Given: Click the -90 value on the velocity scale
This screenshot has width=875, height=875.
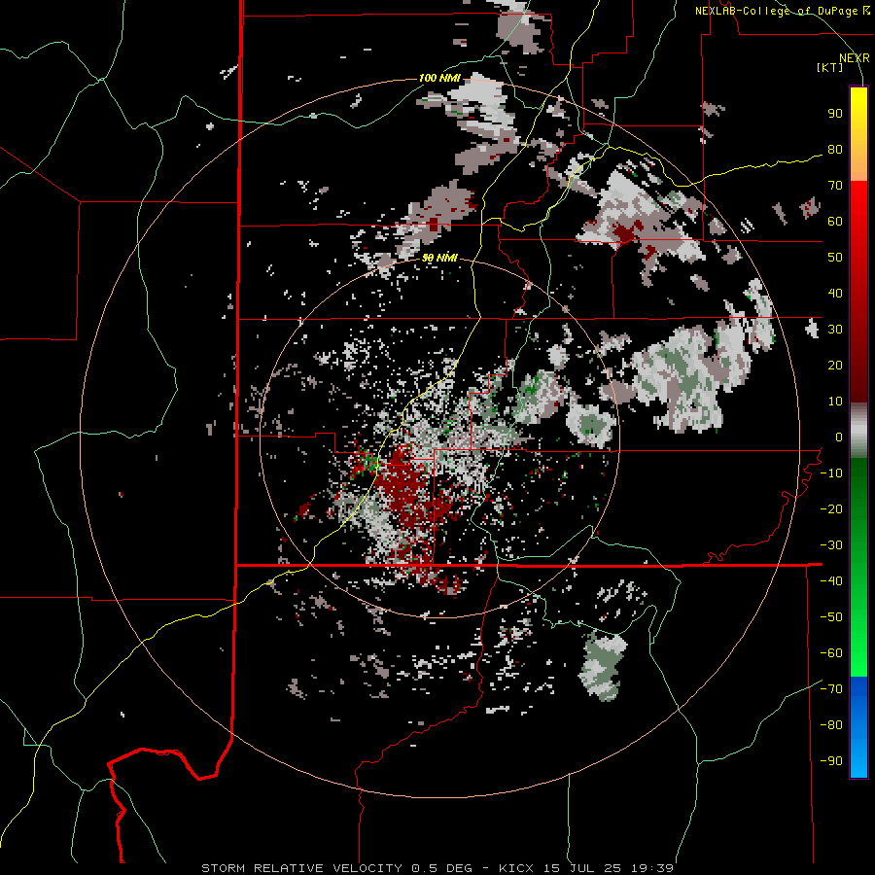Looking at the screenshot, I should coord(831,761).
